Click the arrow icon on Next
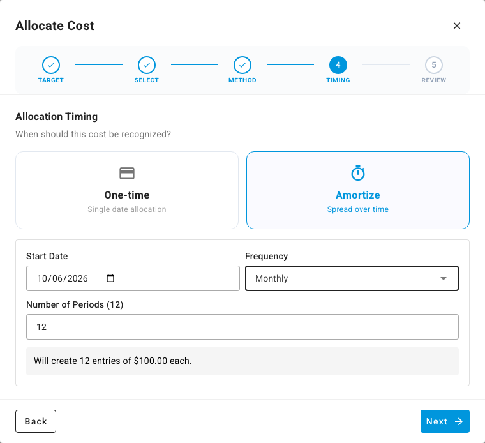485x443 pixels. tap(459, 421)
